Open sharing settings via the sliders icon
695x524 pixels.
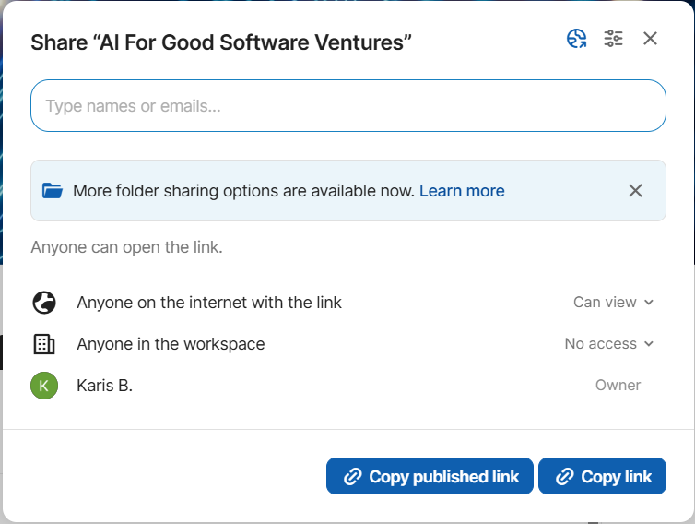[x=613, y=39]
